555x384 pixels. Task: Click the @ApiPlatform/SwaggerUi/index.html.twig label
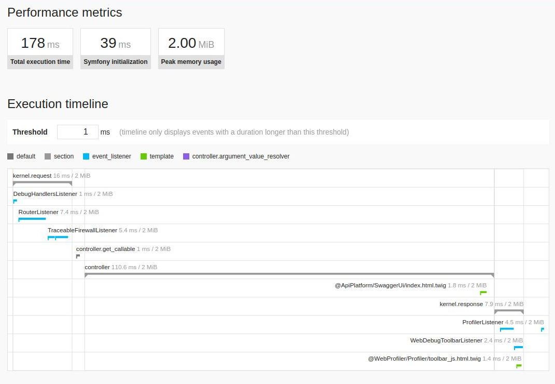click(x=391, y=285)
